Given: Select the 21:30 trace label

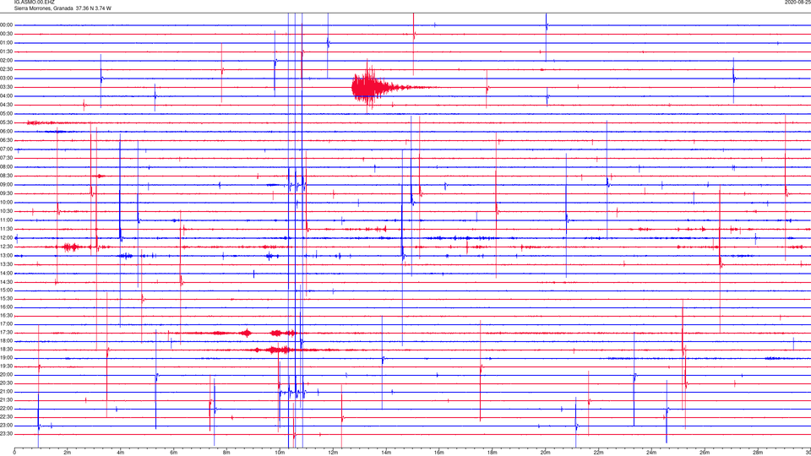Looking at the screenshot, I should point(7,399).
